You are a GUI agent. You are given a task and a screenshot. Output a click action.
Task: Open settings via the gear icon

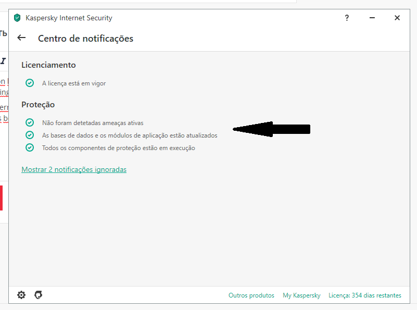(x=21, y=295)
